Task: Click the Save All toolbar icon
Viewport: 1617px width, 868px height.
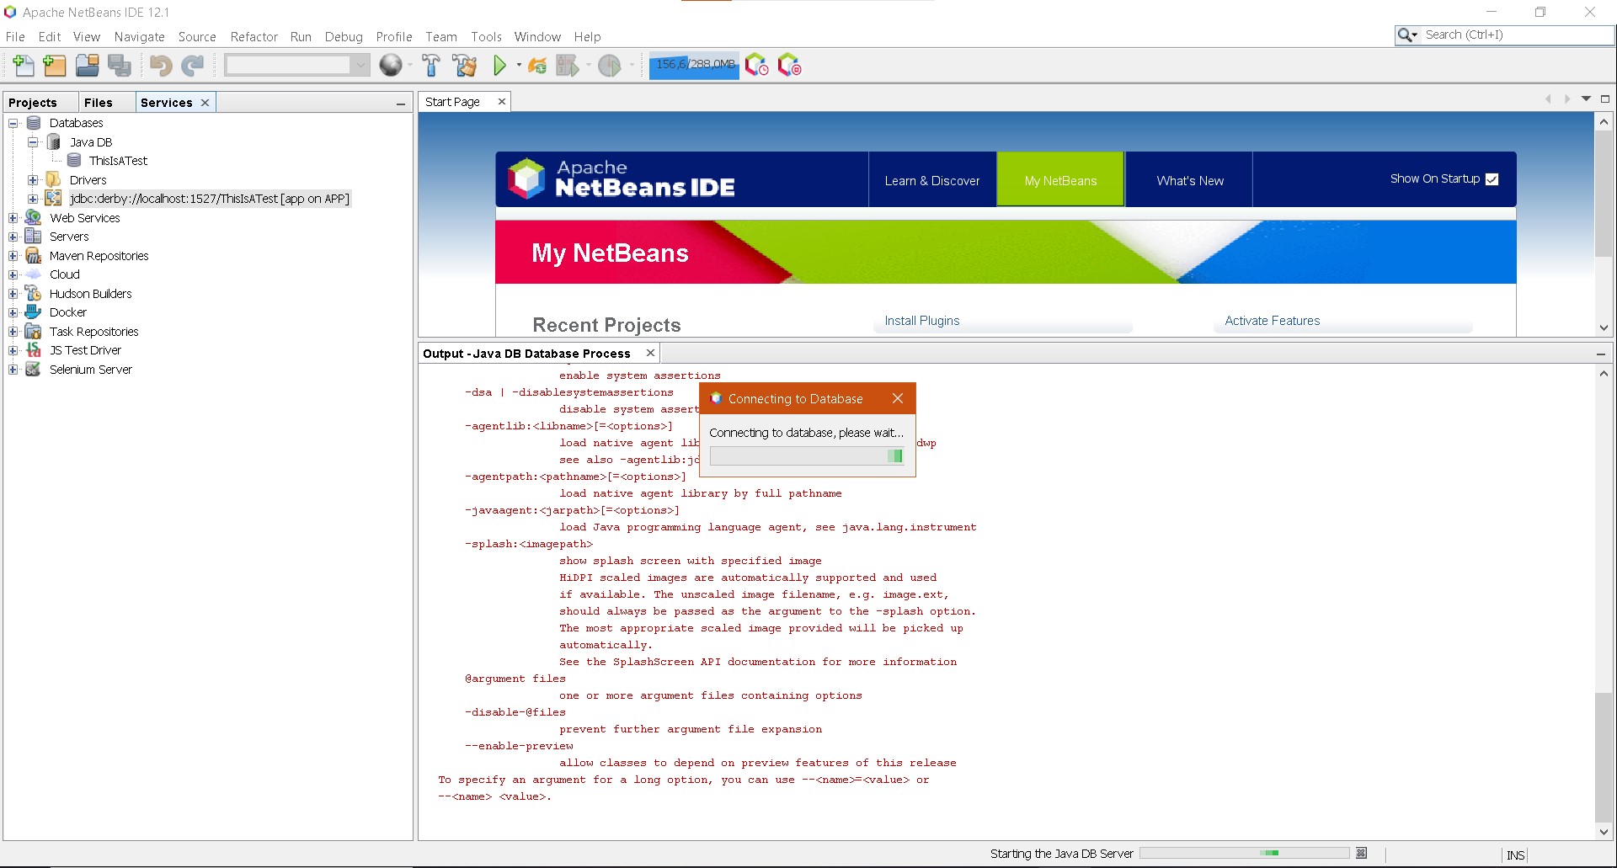Action: pyautogui.click(x=119, y=65)
